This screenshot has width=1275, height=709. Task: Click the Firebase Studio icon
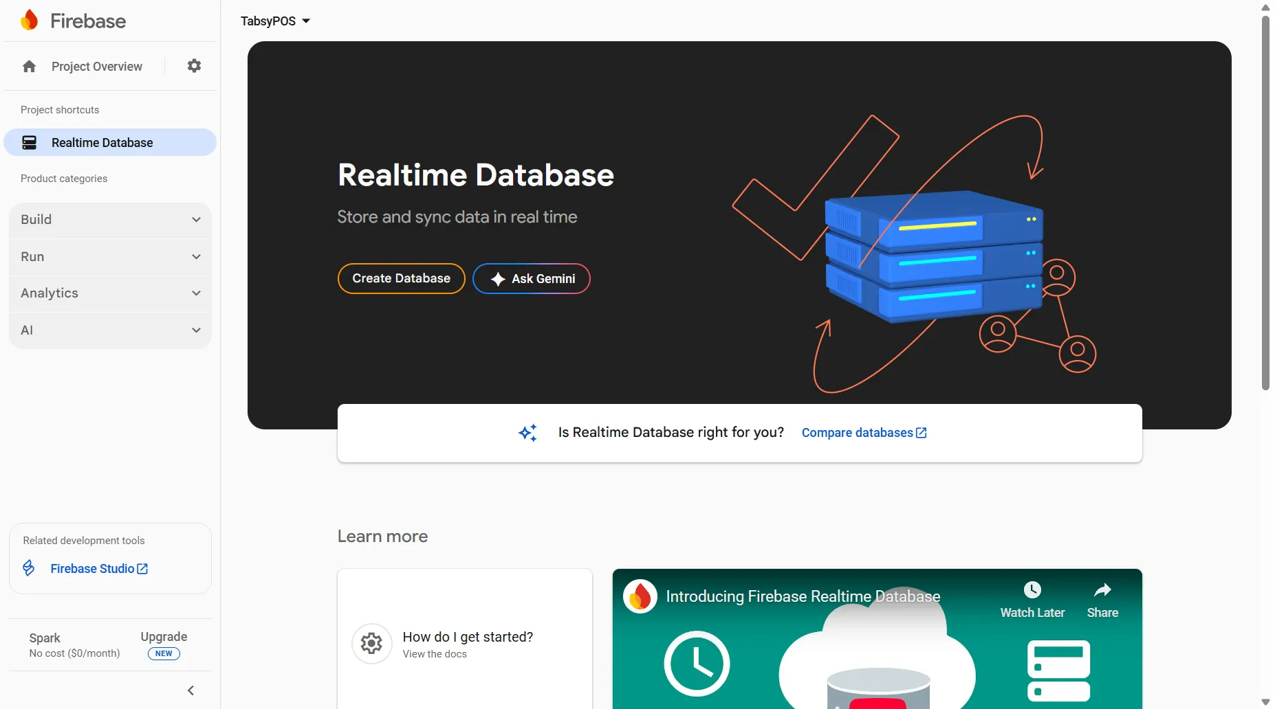(x=29, y=568)
